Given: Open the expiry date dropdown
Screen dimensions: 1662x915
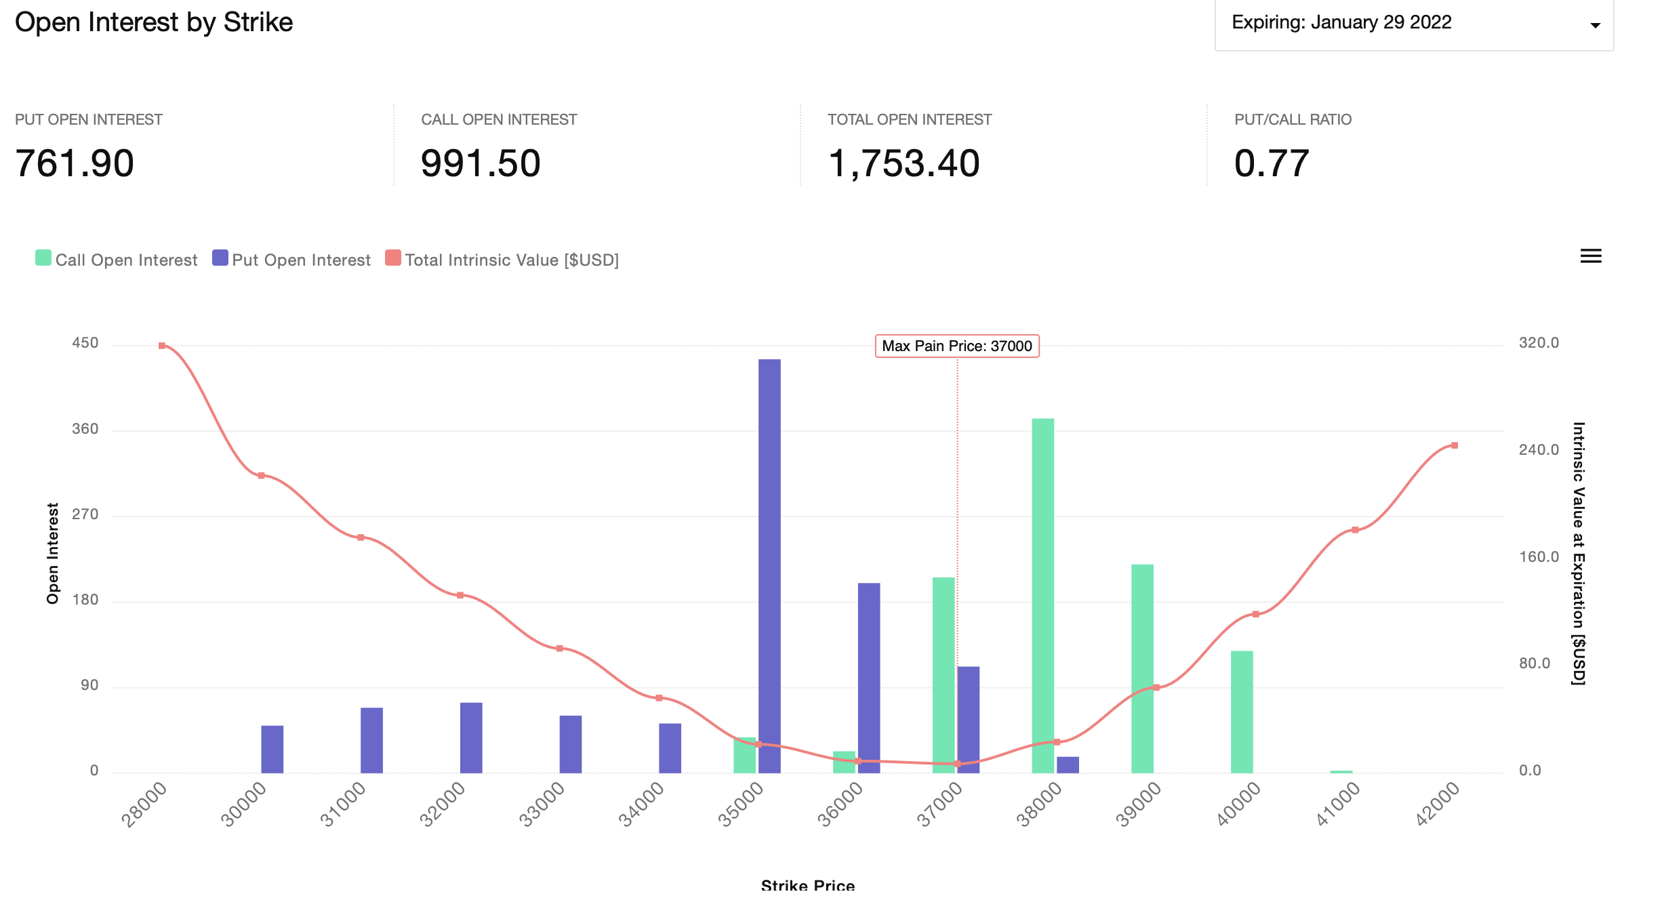Looking at the screenshot, I should point(1414,24).
